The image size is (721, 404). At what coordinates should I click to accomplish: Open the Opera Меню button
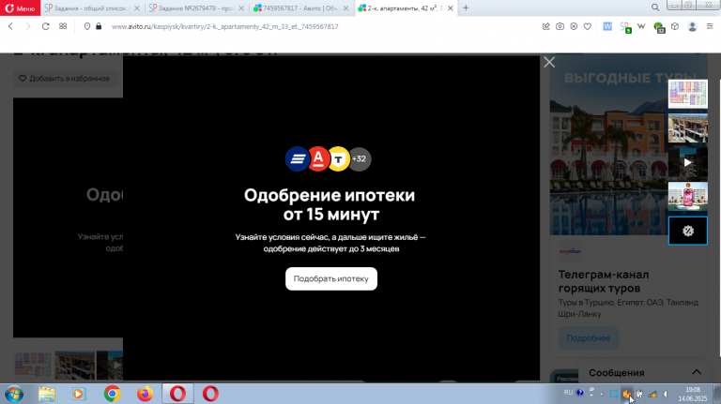pos(21,7)
